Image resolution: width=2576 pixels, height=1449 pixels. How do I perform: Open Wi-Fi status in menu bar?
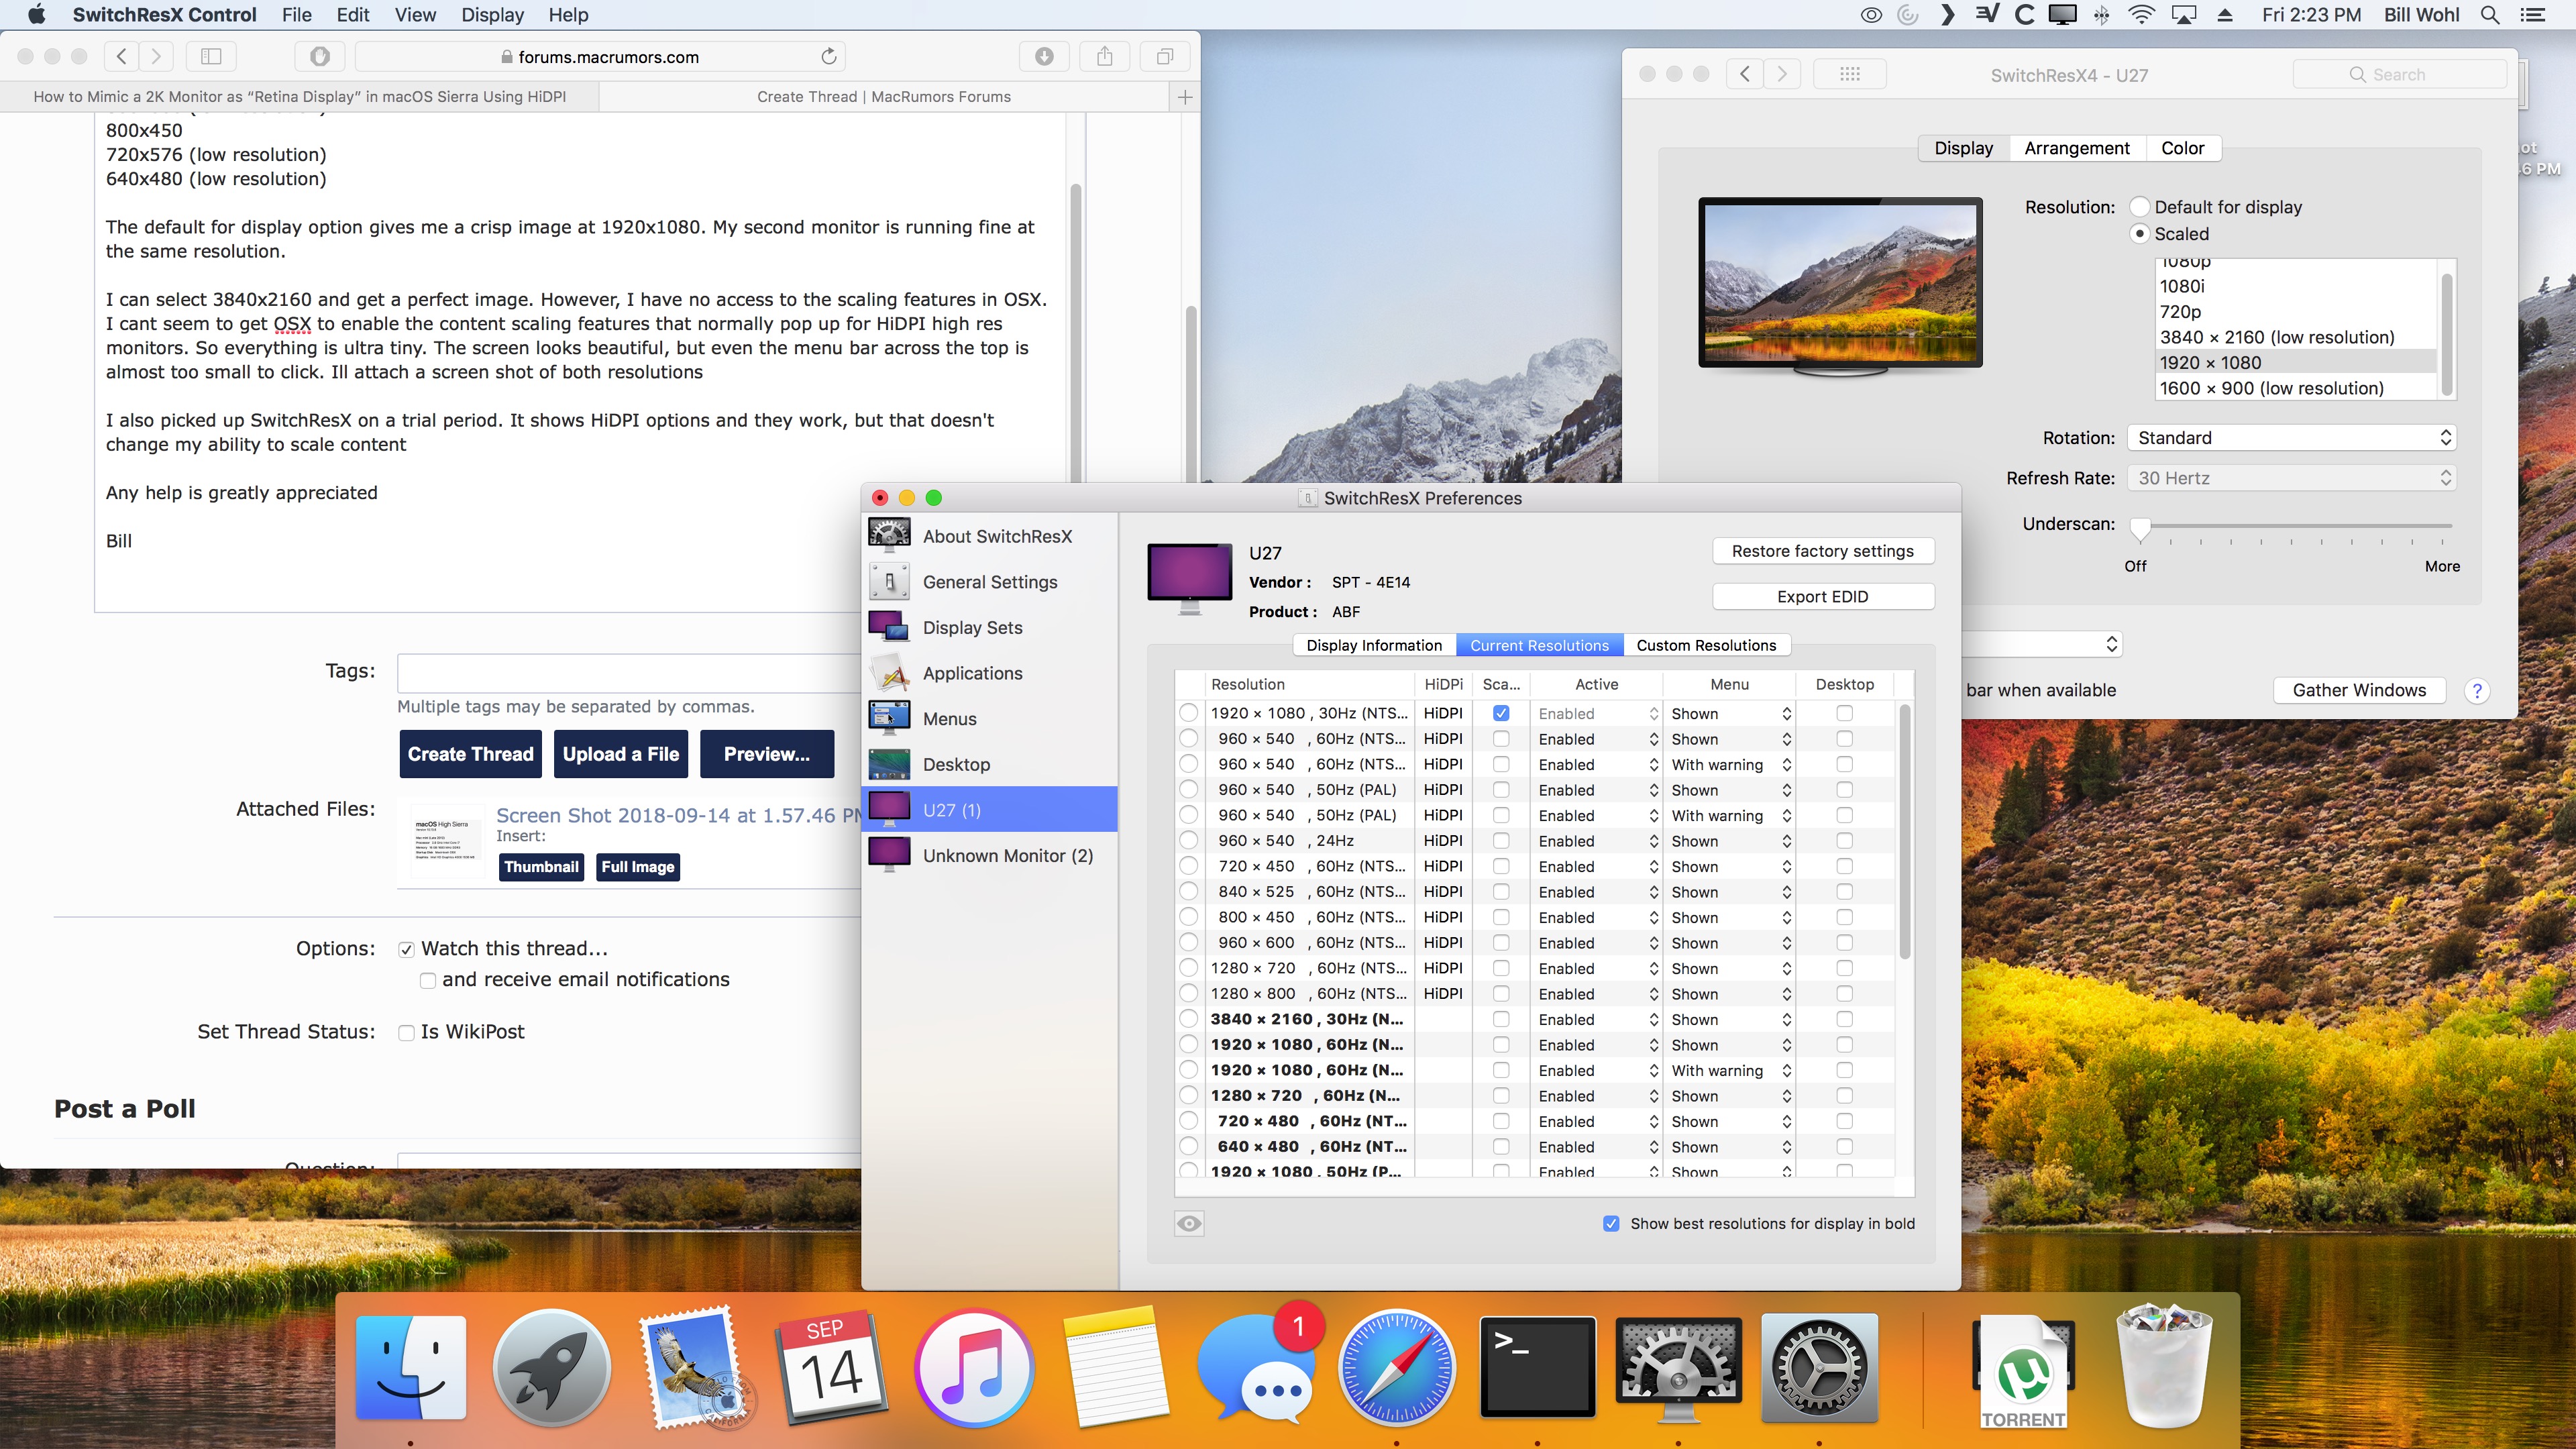point(2141,15)
